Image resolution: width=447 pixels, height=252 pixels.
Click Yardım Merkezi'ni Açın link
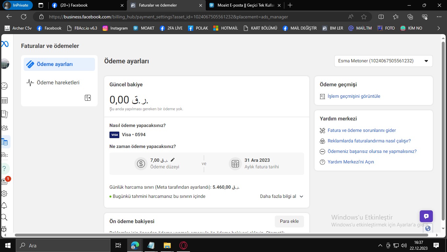coord(351,162)
